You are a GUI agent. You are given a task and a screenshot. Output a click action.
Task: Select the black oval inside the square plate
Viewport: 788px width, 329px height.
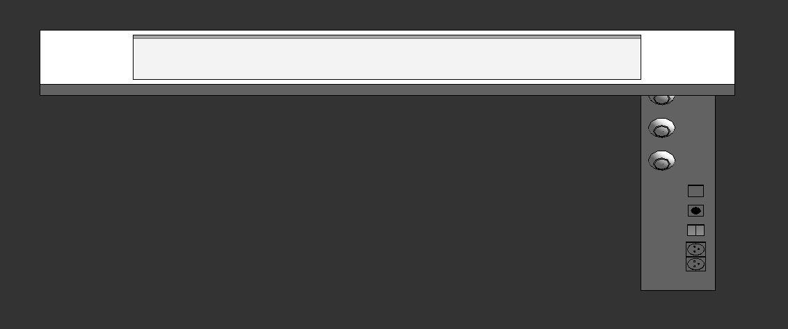coord(696,210)
